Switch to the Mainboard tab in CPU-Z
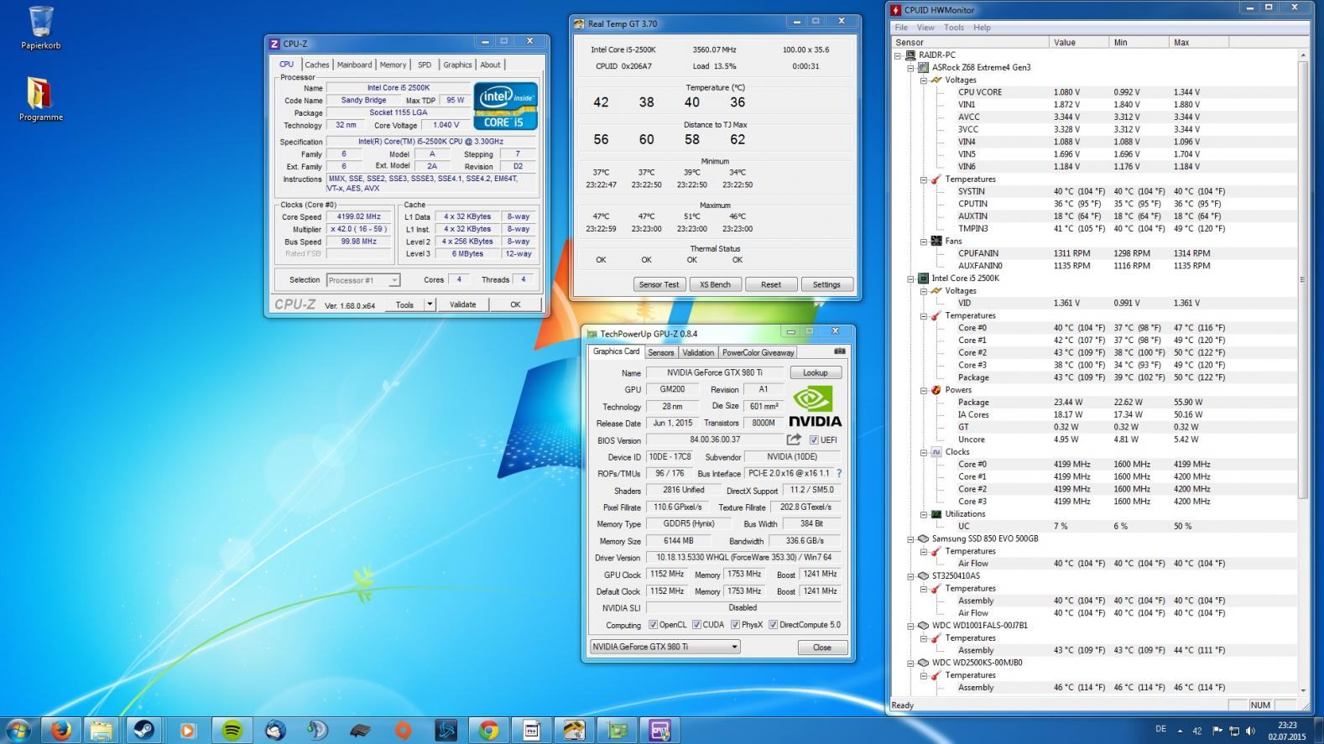The width and height of the screenshot is (1324, 744). click(354, 65)
